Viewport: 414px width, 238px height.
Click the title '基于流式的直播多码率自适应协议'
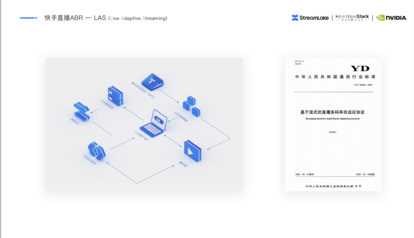[332, 112]
